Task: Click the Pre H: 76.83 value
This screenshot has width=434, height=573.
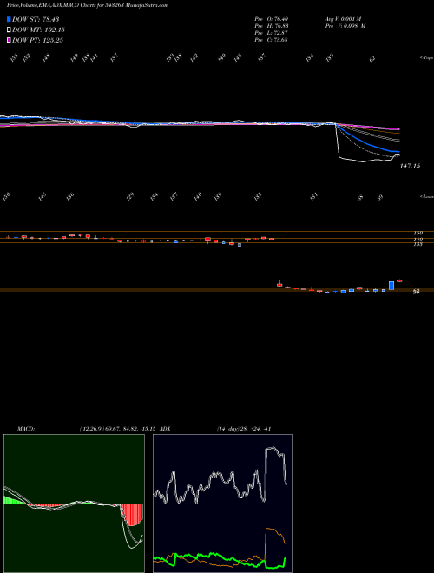Action: point(272,26)
